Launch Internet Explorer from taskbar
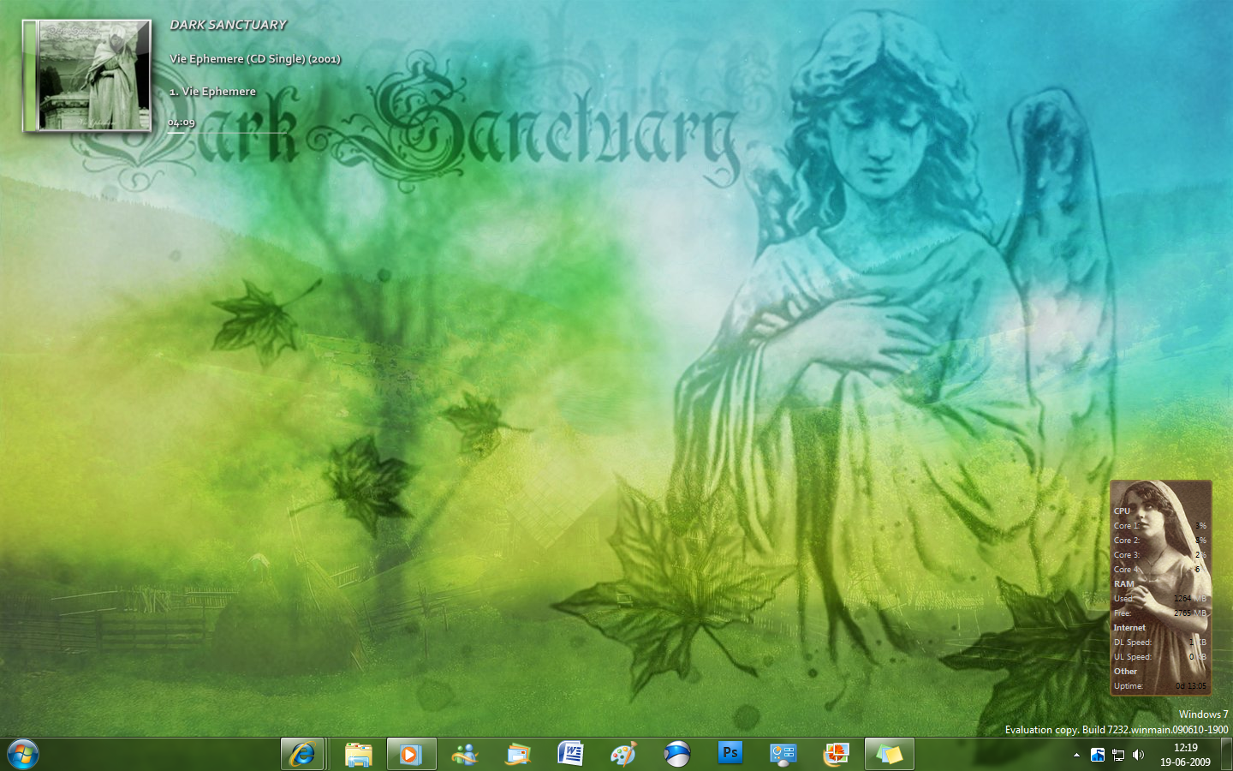The width and height of the screenshot is (1233, 771). click(x=302, y=754)
